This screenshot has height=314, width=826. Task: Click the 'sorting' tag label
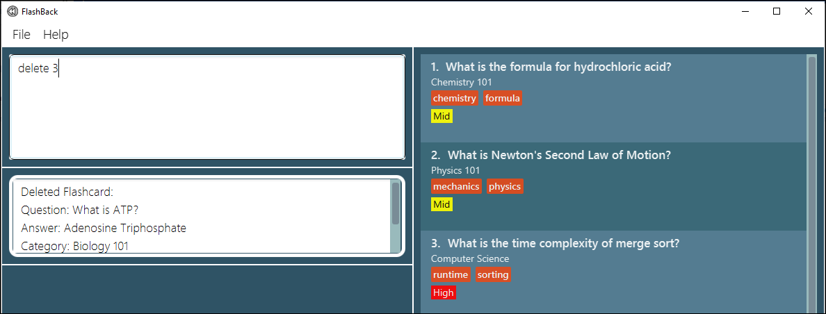click(493, 274)
